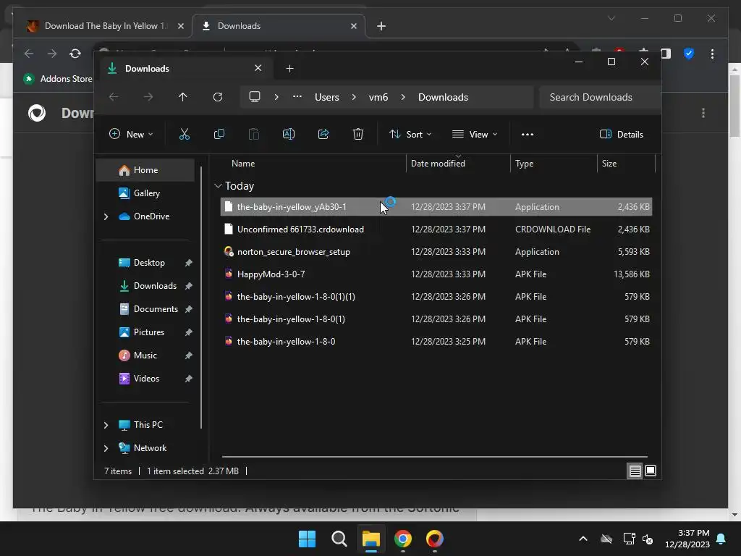Click the Rename icon in toolbar
741x556 pixels.
tap(288, 134)
